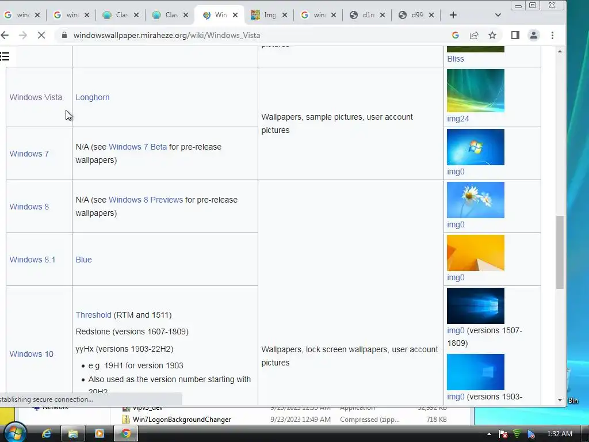Launch Internet Explorer from the taskbar
This screenshot has width=589, height=442.
tap(47, 434)
